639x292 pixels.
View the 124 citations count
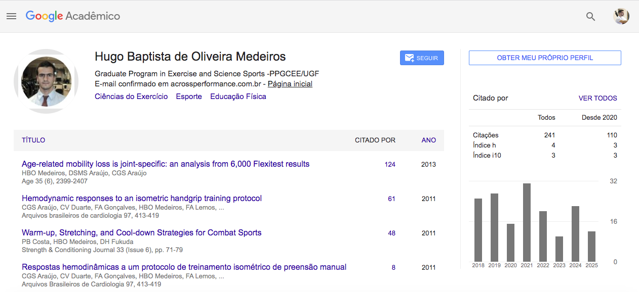coord(390,165)
